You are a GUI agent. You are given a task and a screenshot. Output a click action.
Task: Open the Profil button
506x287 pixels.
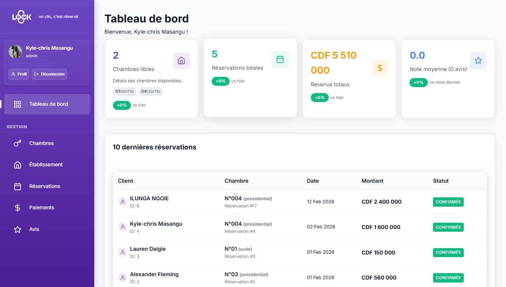[x=19, y=74]
